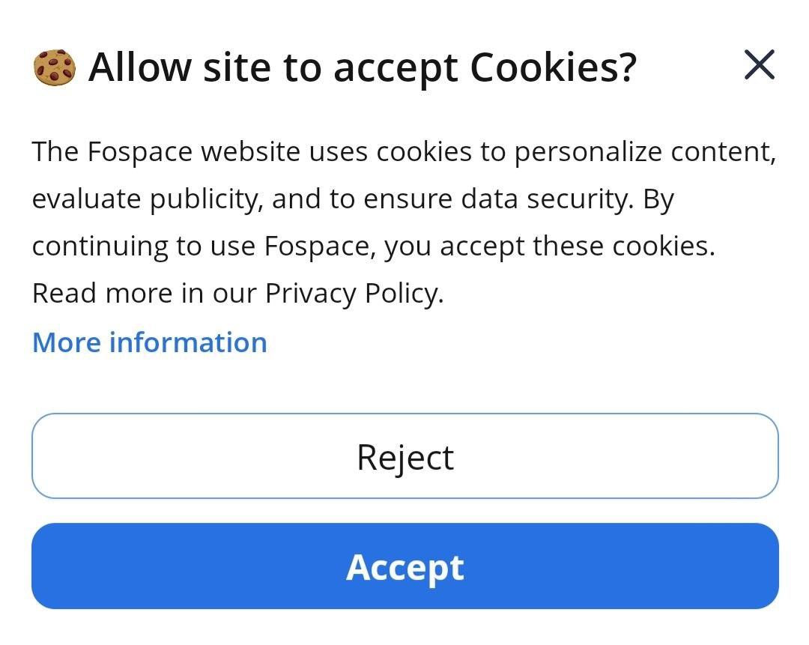Click the "you accept these cookies" text
Image resolution: width=809 pixels, height=645 pixels.
click(x=549, y=246)
